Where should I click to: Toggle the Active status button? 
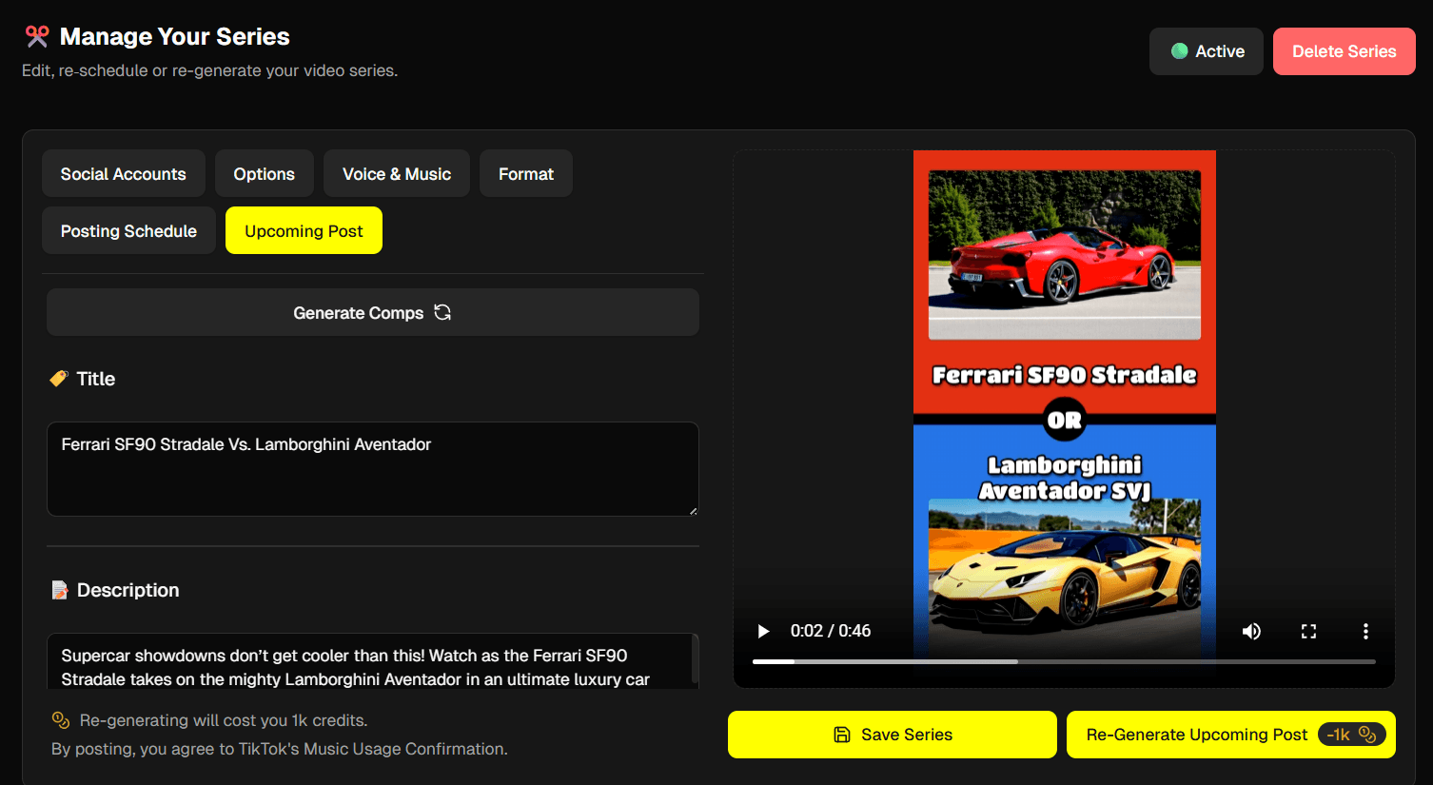pyautogui.click(x=1207, y=51)
